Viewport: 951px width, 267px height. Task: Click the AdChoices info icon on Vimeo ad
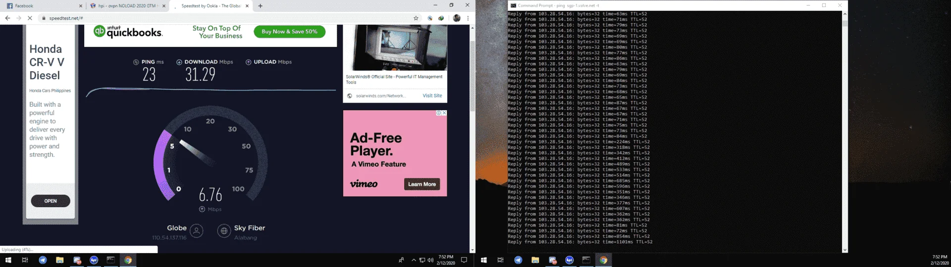[439, 113]
